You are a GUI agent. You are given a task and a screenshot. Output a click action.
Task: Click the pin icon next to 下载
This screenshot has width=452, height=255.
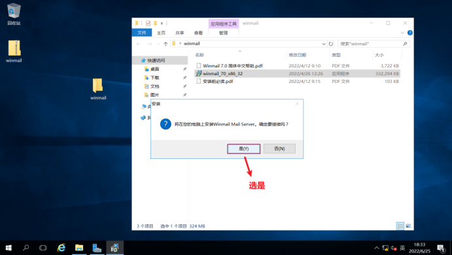point(184,78)
